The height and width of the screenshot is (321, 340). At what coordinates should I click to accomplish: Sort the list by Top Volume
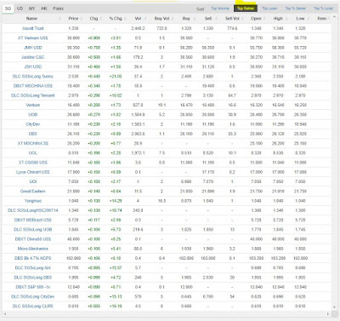coord(220,9)
